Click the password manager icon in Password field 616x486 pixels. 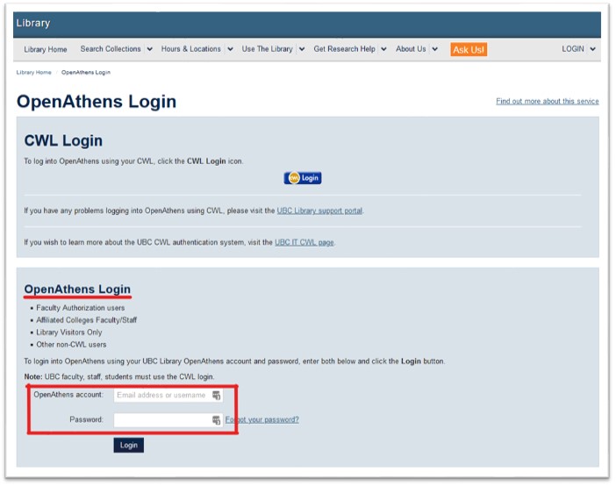coord(216,420)
